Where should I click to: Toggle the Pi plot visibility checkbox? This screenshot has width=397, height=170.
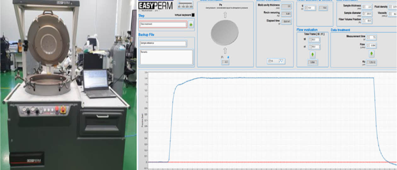(x=269, y=61)
